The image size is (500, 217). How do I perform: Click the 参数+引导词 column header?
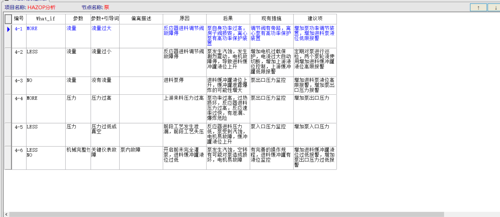[105, 19]
